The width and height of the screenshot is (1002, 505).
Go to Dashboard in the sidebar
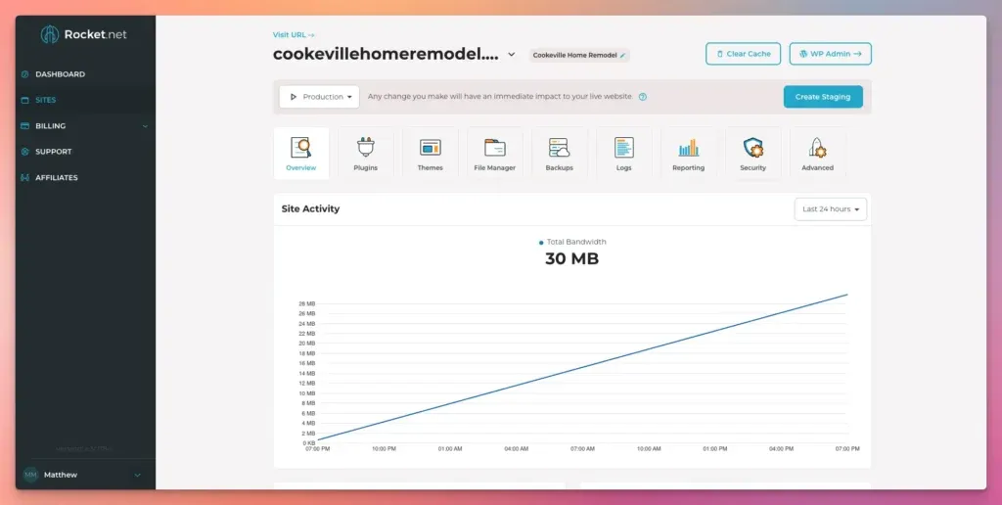pyautogui.click(x=60, y=74)
